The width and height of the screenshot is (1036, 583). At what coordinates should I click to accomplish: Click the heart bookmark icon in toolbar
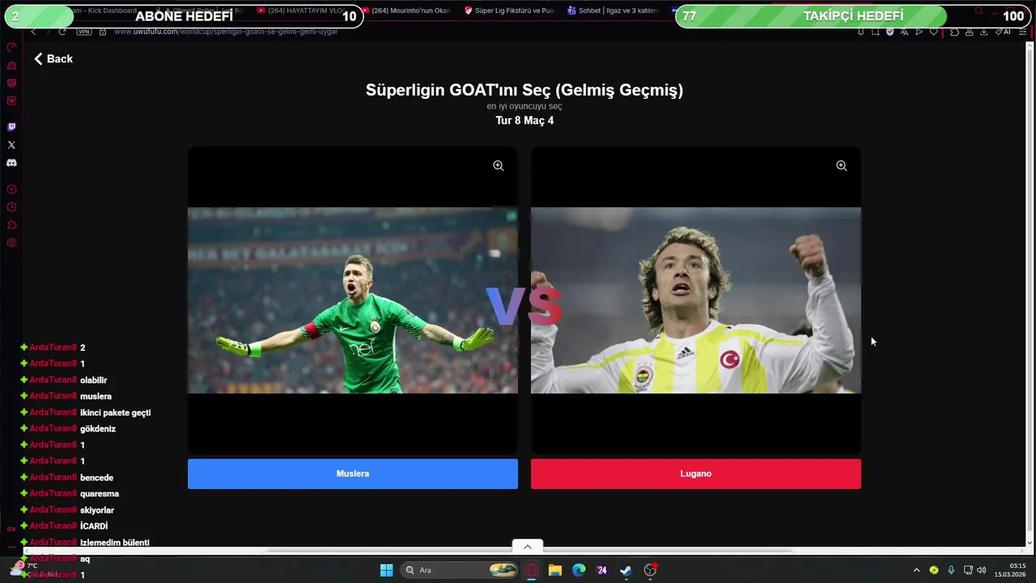click(934, 32)
